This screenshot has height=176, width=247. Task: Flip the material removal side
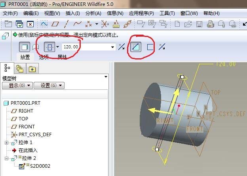point(162,47)
